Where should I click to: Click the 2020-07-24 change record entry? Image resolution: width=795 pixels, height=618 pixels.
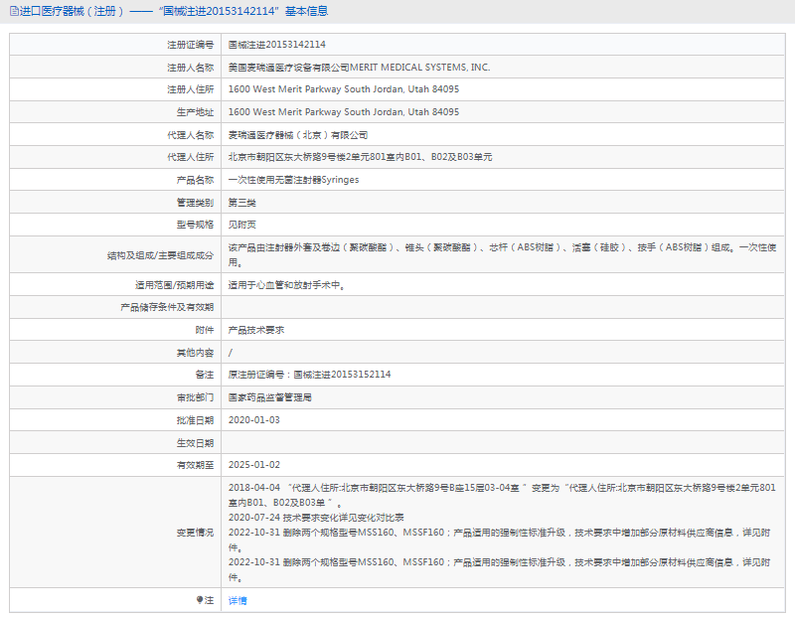point(316,518)
